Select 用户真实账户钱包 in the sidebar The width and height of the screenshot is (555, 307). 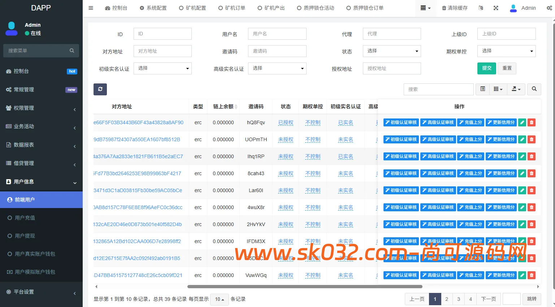pyautogui.click(x=41, y=254)
